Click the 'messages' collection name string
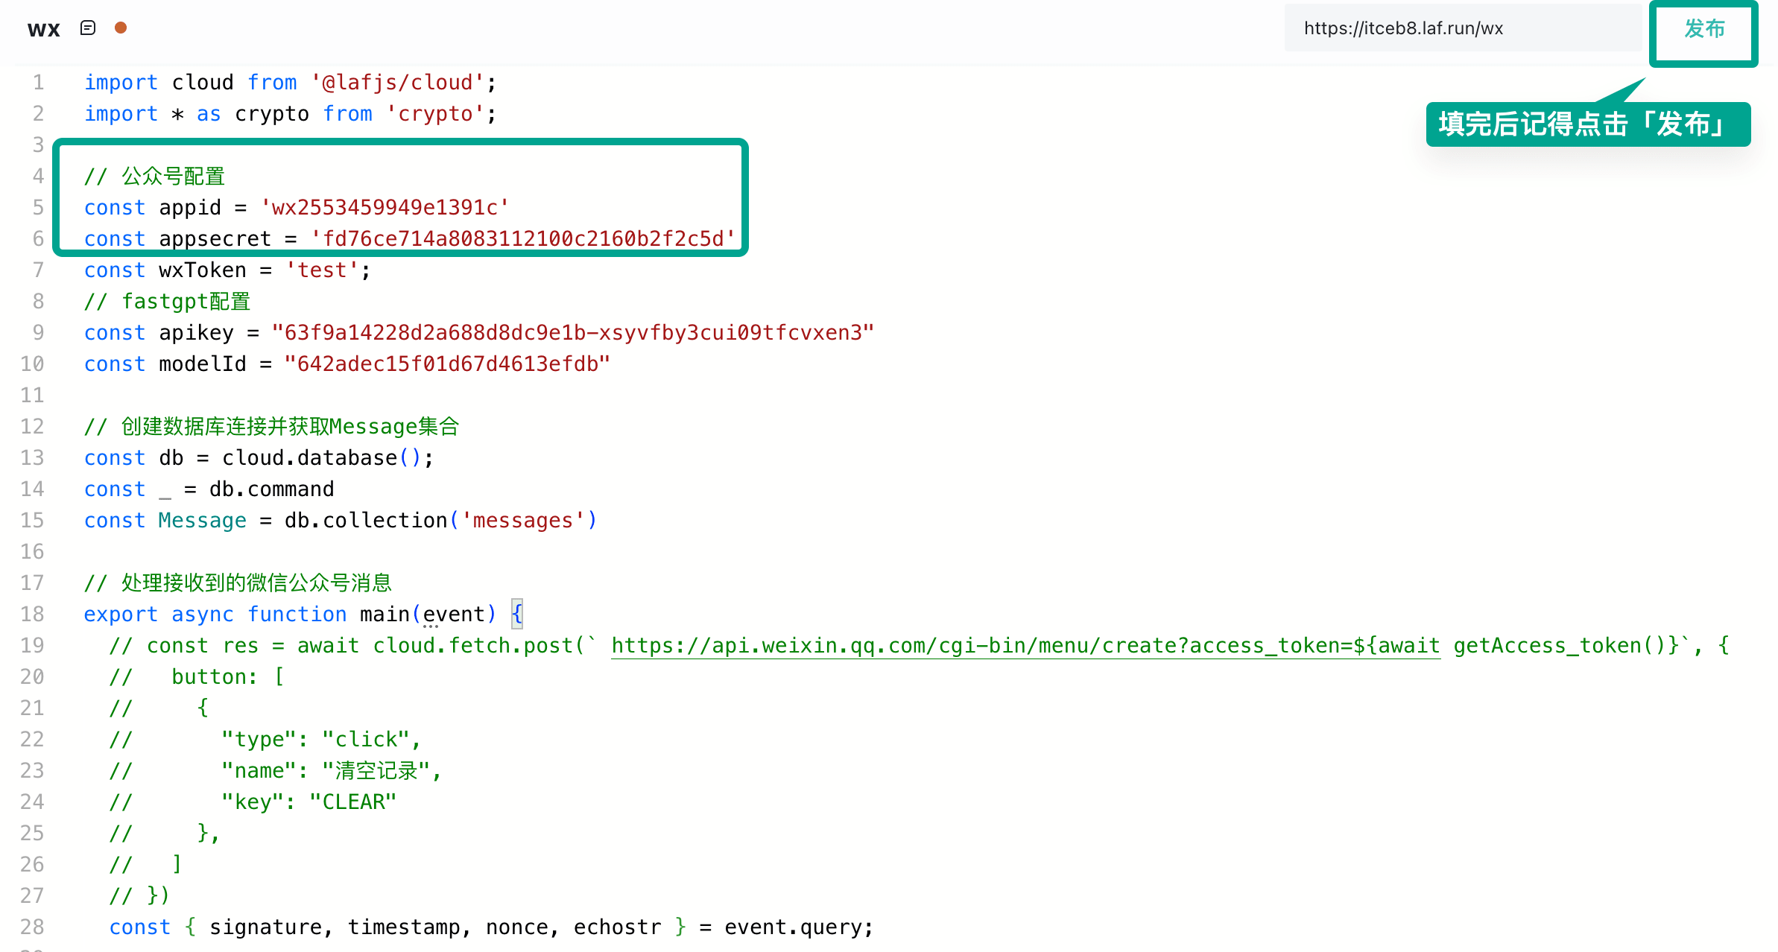 coord(522,520)
